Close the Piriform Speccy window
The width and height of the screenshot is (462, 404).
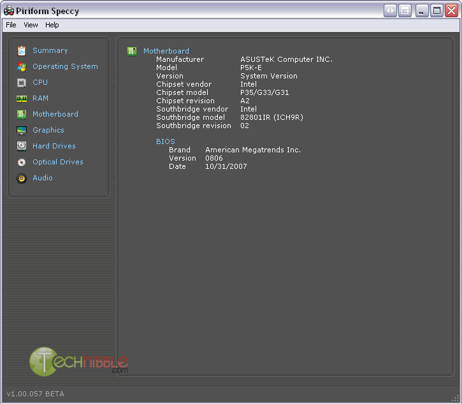point(451,11)
